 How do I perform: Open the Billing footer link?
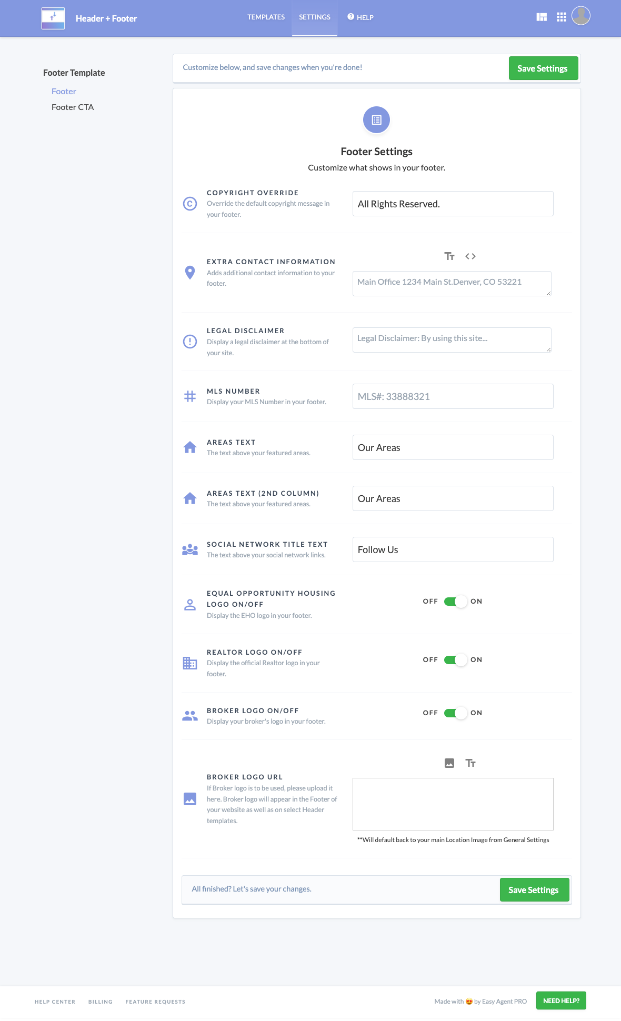(x=101, y=1002)
